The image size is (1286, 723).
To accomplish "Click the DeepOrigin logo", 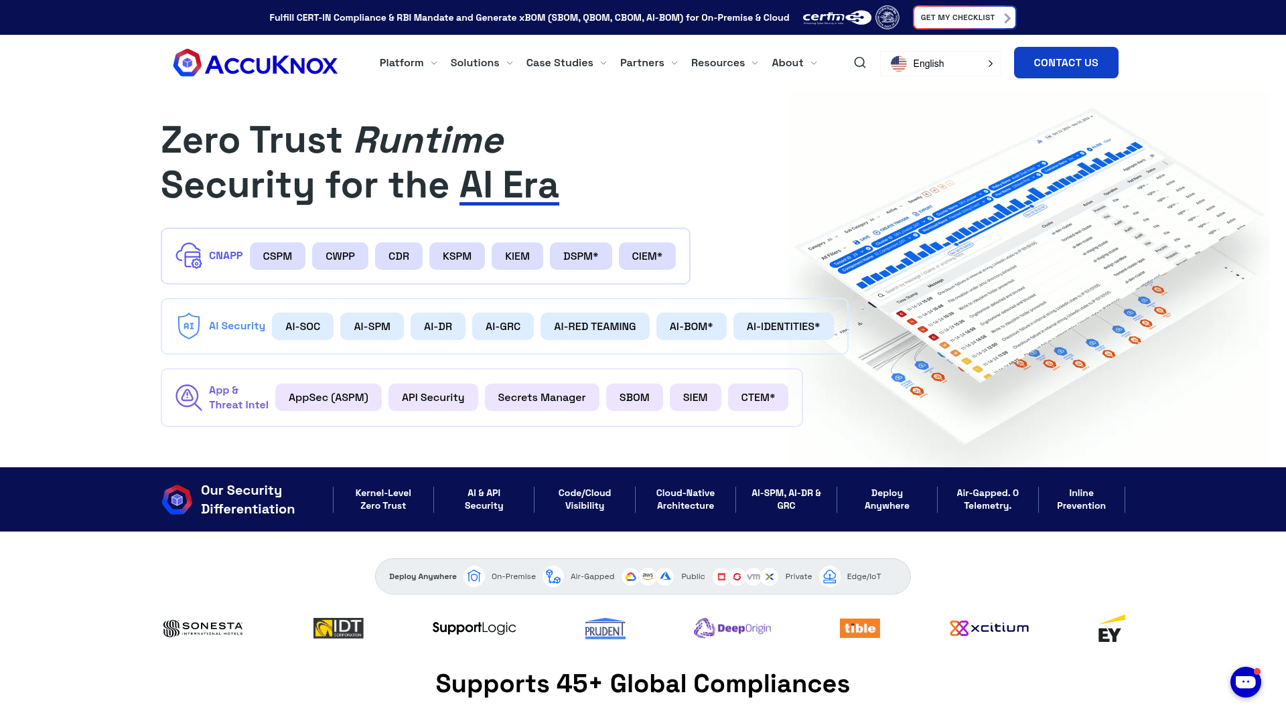I will tap(732, 628).
